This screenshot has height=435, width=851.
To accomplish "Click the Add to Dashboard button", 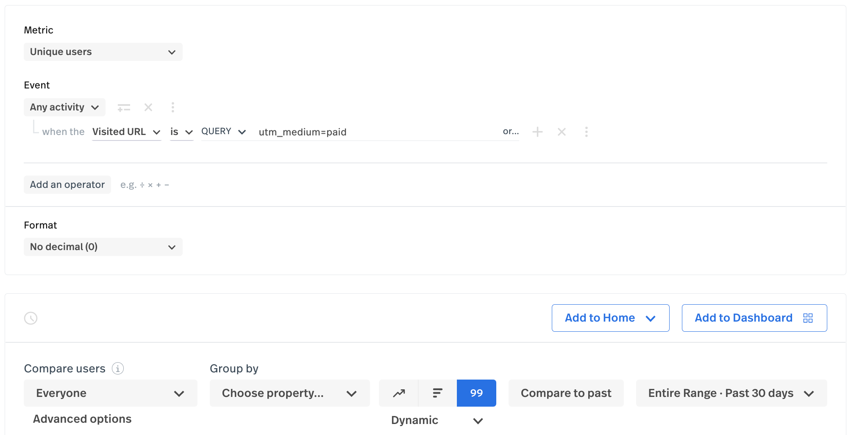I will 754,318.
